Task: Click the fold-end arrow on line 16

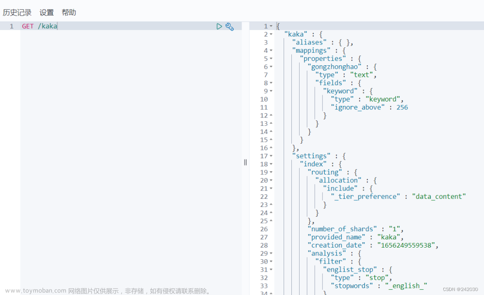Action: [x=271, y=148]
